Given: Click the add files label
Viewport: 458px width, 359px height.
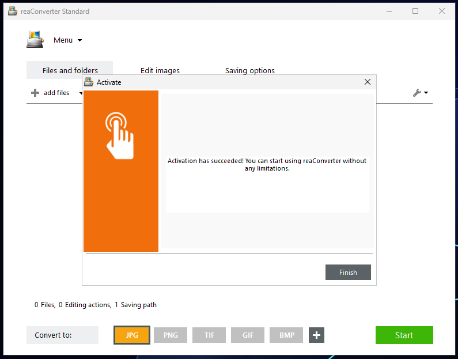Looking at the screenshot, I should pos(56,93).
